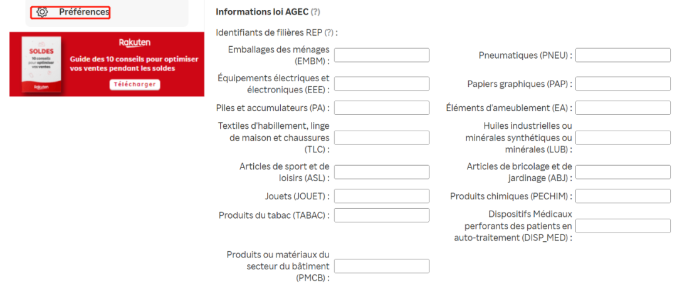Viewport: 677px width, 285px height.
Task: Focus the Piles et accumulateurs (PA) field
Action: (382, 107)
